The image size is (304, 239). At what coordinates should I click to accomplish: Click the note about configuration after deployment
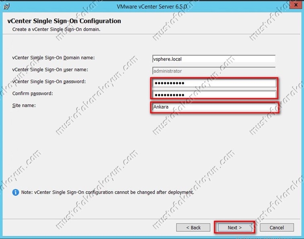[107, 192]
